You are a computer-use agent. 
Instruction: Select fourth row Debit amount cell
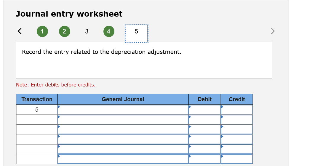pyautogui.click(x=204, y=139)
